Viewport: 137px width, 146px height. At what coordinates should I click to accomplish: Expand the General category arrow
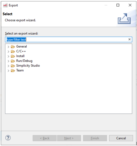point(8,47)
